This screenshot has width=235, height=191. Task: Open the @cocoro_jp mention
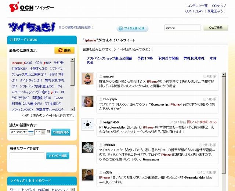click(159, 104)
